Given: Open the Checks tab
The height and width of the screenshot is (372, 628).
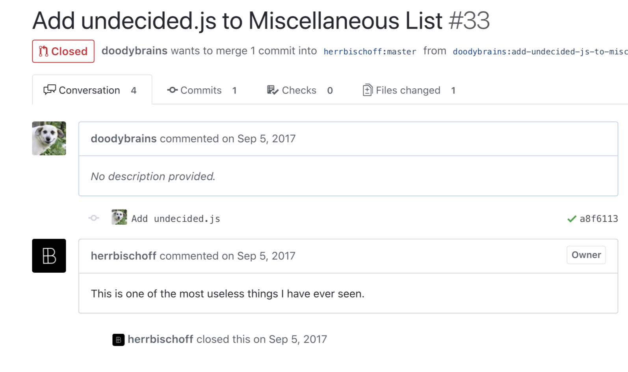Looking at the screenshot, I should coord(299,90).
